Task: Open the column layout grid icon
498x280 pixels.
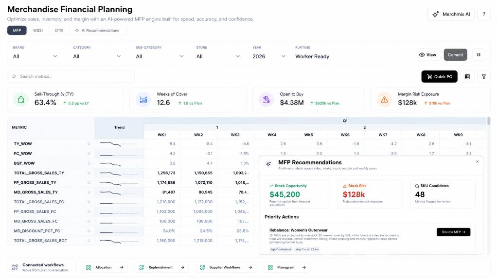Action: [x=479, y=54]
